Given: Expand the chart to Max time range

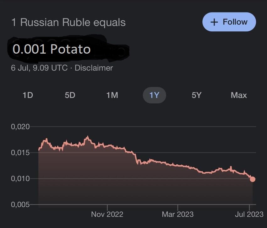Looking at the screenshot, I should pyautogui.click(x=238, y=95).
